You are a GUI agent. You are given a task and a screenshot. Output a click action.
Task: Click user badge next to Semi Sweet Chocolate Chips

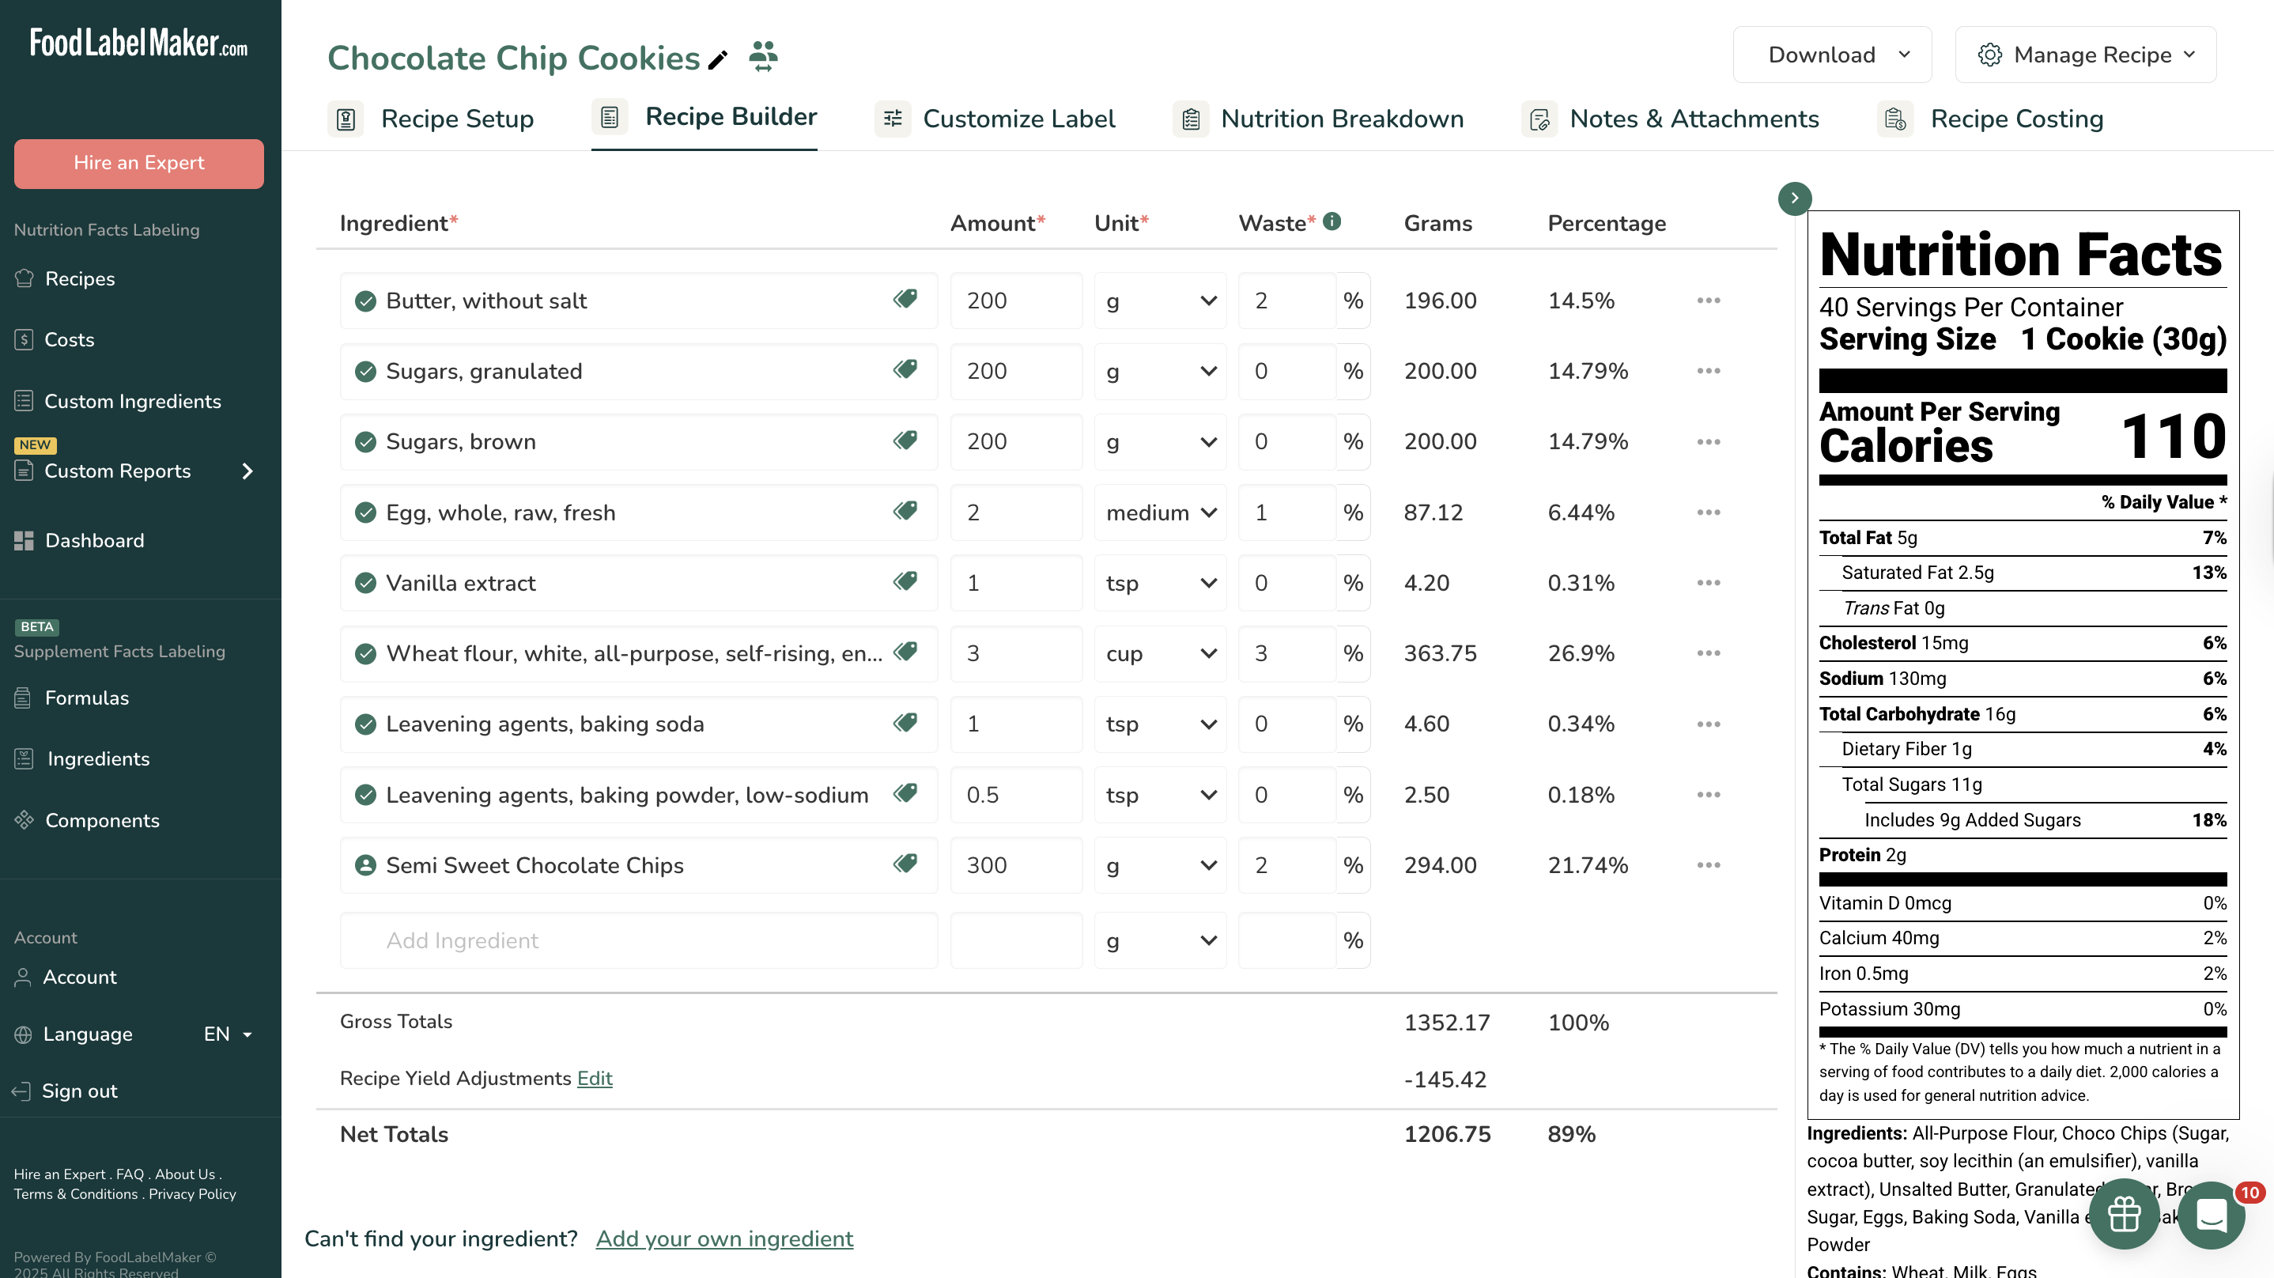coord(365,865)
